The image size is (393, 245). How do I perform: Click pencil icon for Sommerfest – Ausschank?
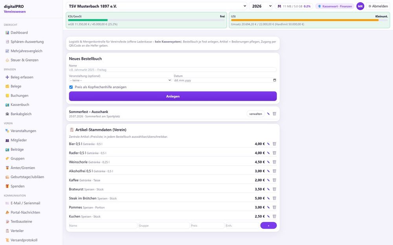(x=268, y=114)
